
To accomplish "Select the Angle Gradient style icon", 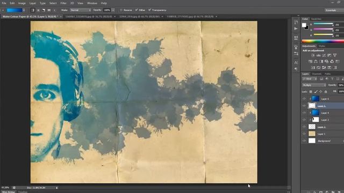I will point(44,10).
